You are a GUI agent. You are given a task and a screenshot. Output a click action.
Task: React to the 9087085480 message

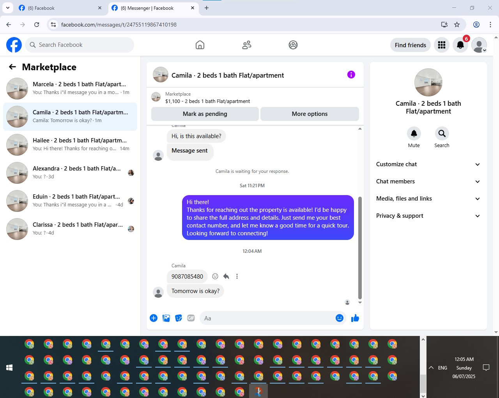tap(215, 276)
